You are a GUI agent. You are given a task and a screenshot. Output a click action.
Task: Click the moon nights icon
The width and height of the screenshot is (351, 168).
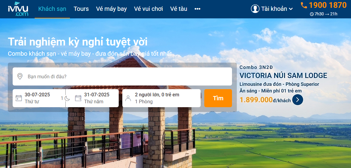pos(67,98)
